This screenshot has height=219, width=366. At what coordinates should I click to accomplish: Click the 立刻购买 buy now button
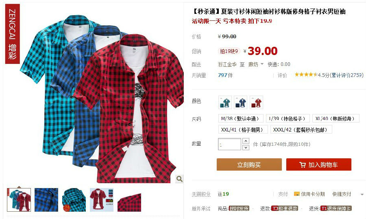pyautogui.click(x=249, y=164)
